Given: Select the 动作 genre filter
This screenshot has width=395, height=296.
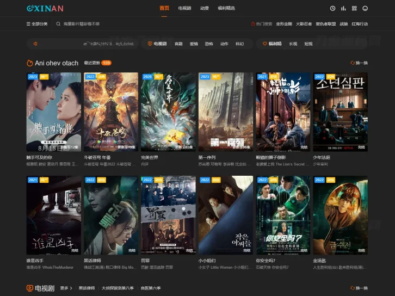Looking at the screenshot, I should (x=224, y=44).
